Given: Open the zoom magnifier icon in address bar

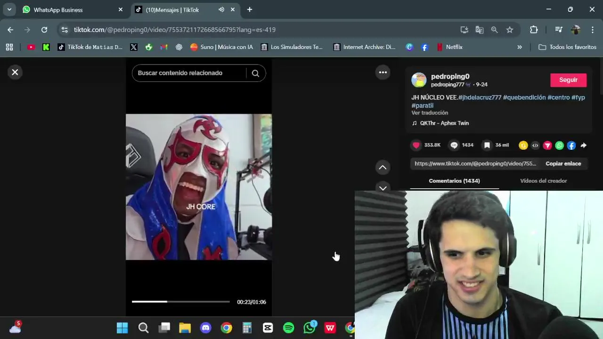Looking at the screenshot, I should click(494, 30).
